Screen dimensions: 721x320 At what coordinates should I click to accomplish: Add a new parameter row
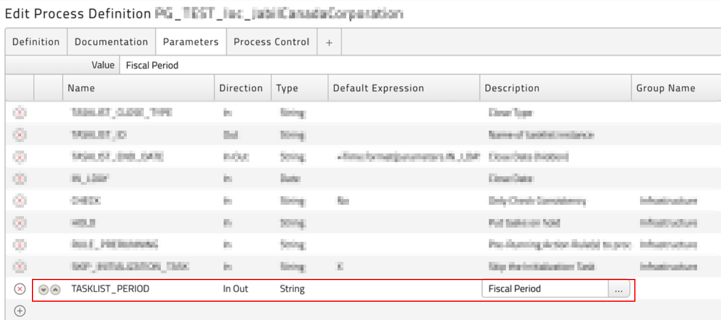20,311
